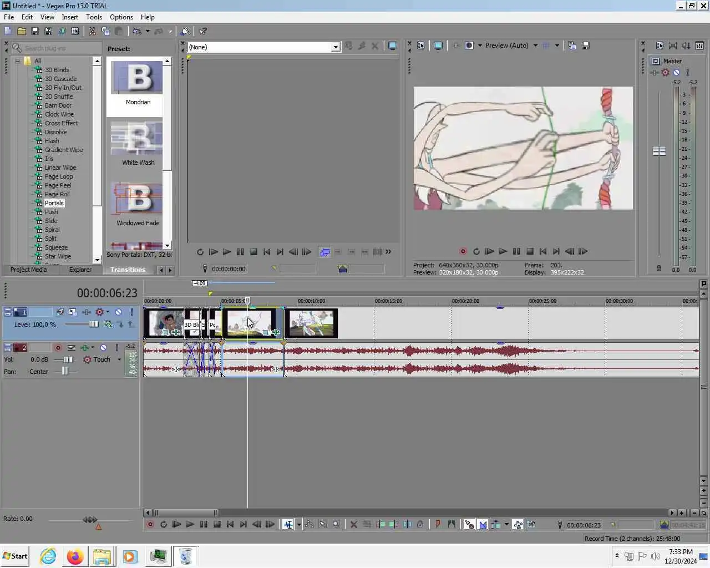
Task: Open the Open dropdown arrow beside the Undo icon
Action: [148, 31]
